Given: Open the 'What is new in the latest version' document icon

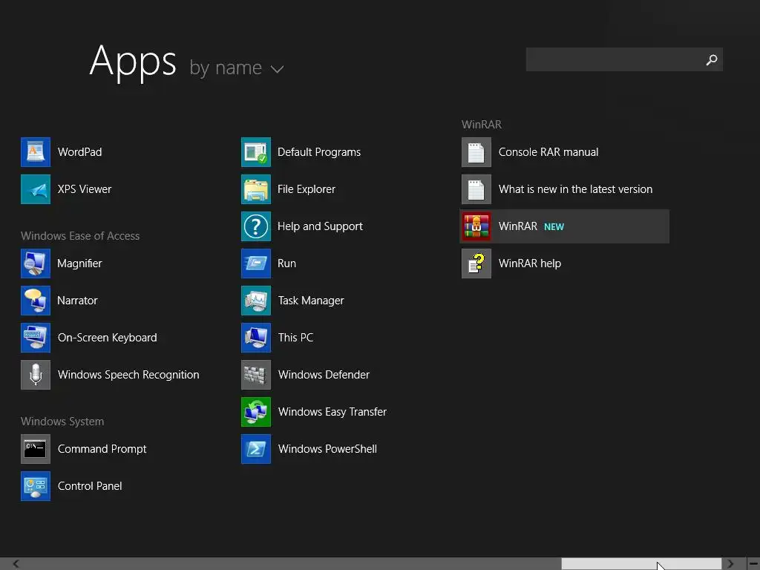Looking at the screenshot, I should click(x=476, y=189).
